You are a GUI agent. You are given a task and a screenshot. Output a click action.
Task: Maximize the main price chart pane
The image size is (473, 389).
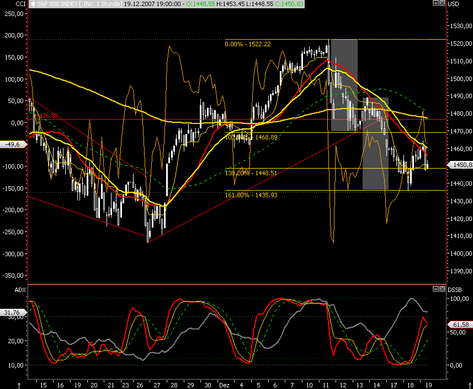tap(435, 3)
